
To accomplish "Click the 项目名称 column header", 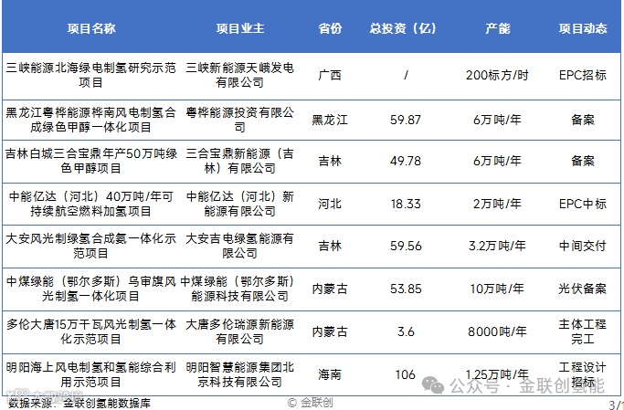I will [x=91, y=28].
